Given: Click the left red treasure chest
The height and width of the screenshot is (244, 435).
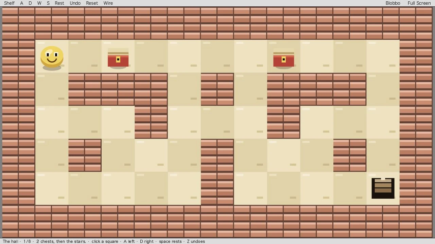Looking at the screenshot, I should (x=118, y=58).
